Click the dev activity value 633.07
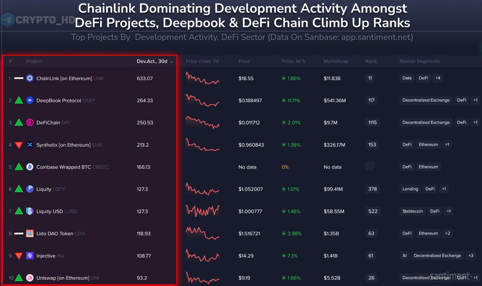482x286 pixels. pyautogui.click(x=145, y=79)
